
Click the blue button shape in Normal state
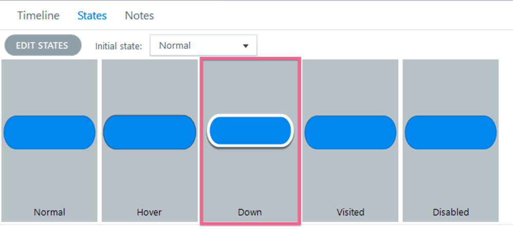pos(49,132)
